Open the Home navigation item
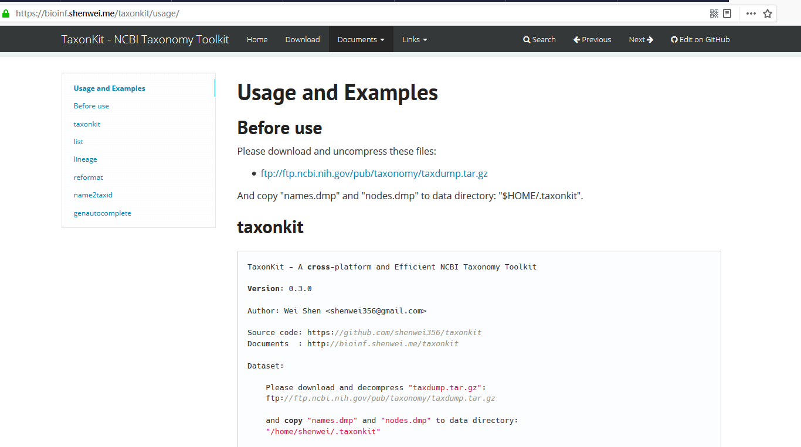The width and height of the screenshot is (801, 447). click(x=257, y=40)
